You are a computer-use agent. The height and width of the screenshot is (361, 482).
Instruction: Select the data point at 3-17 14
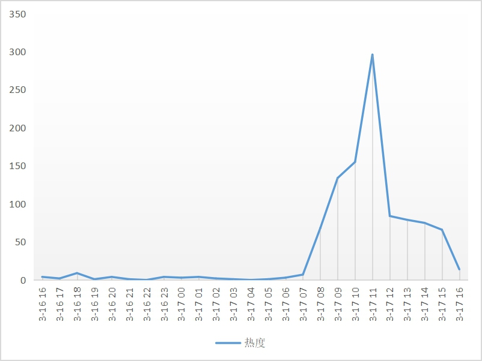tap(424, 223)
